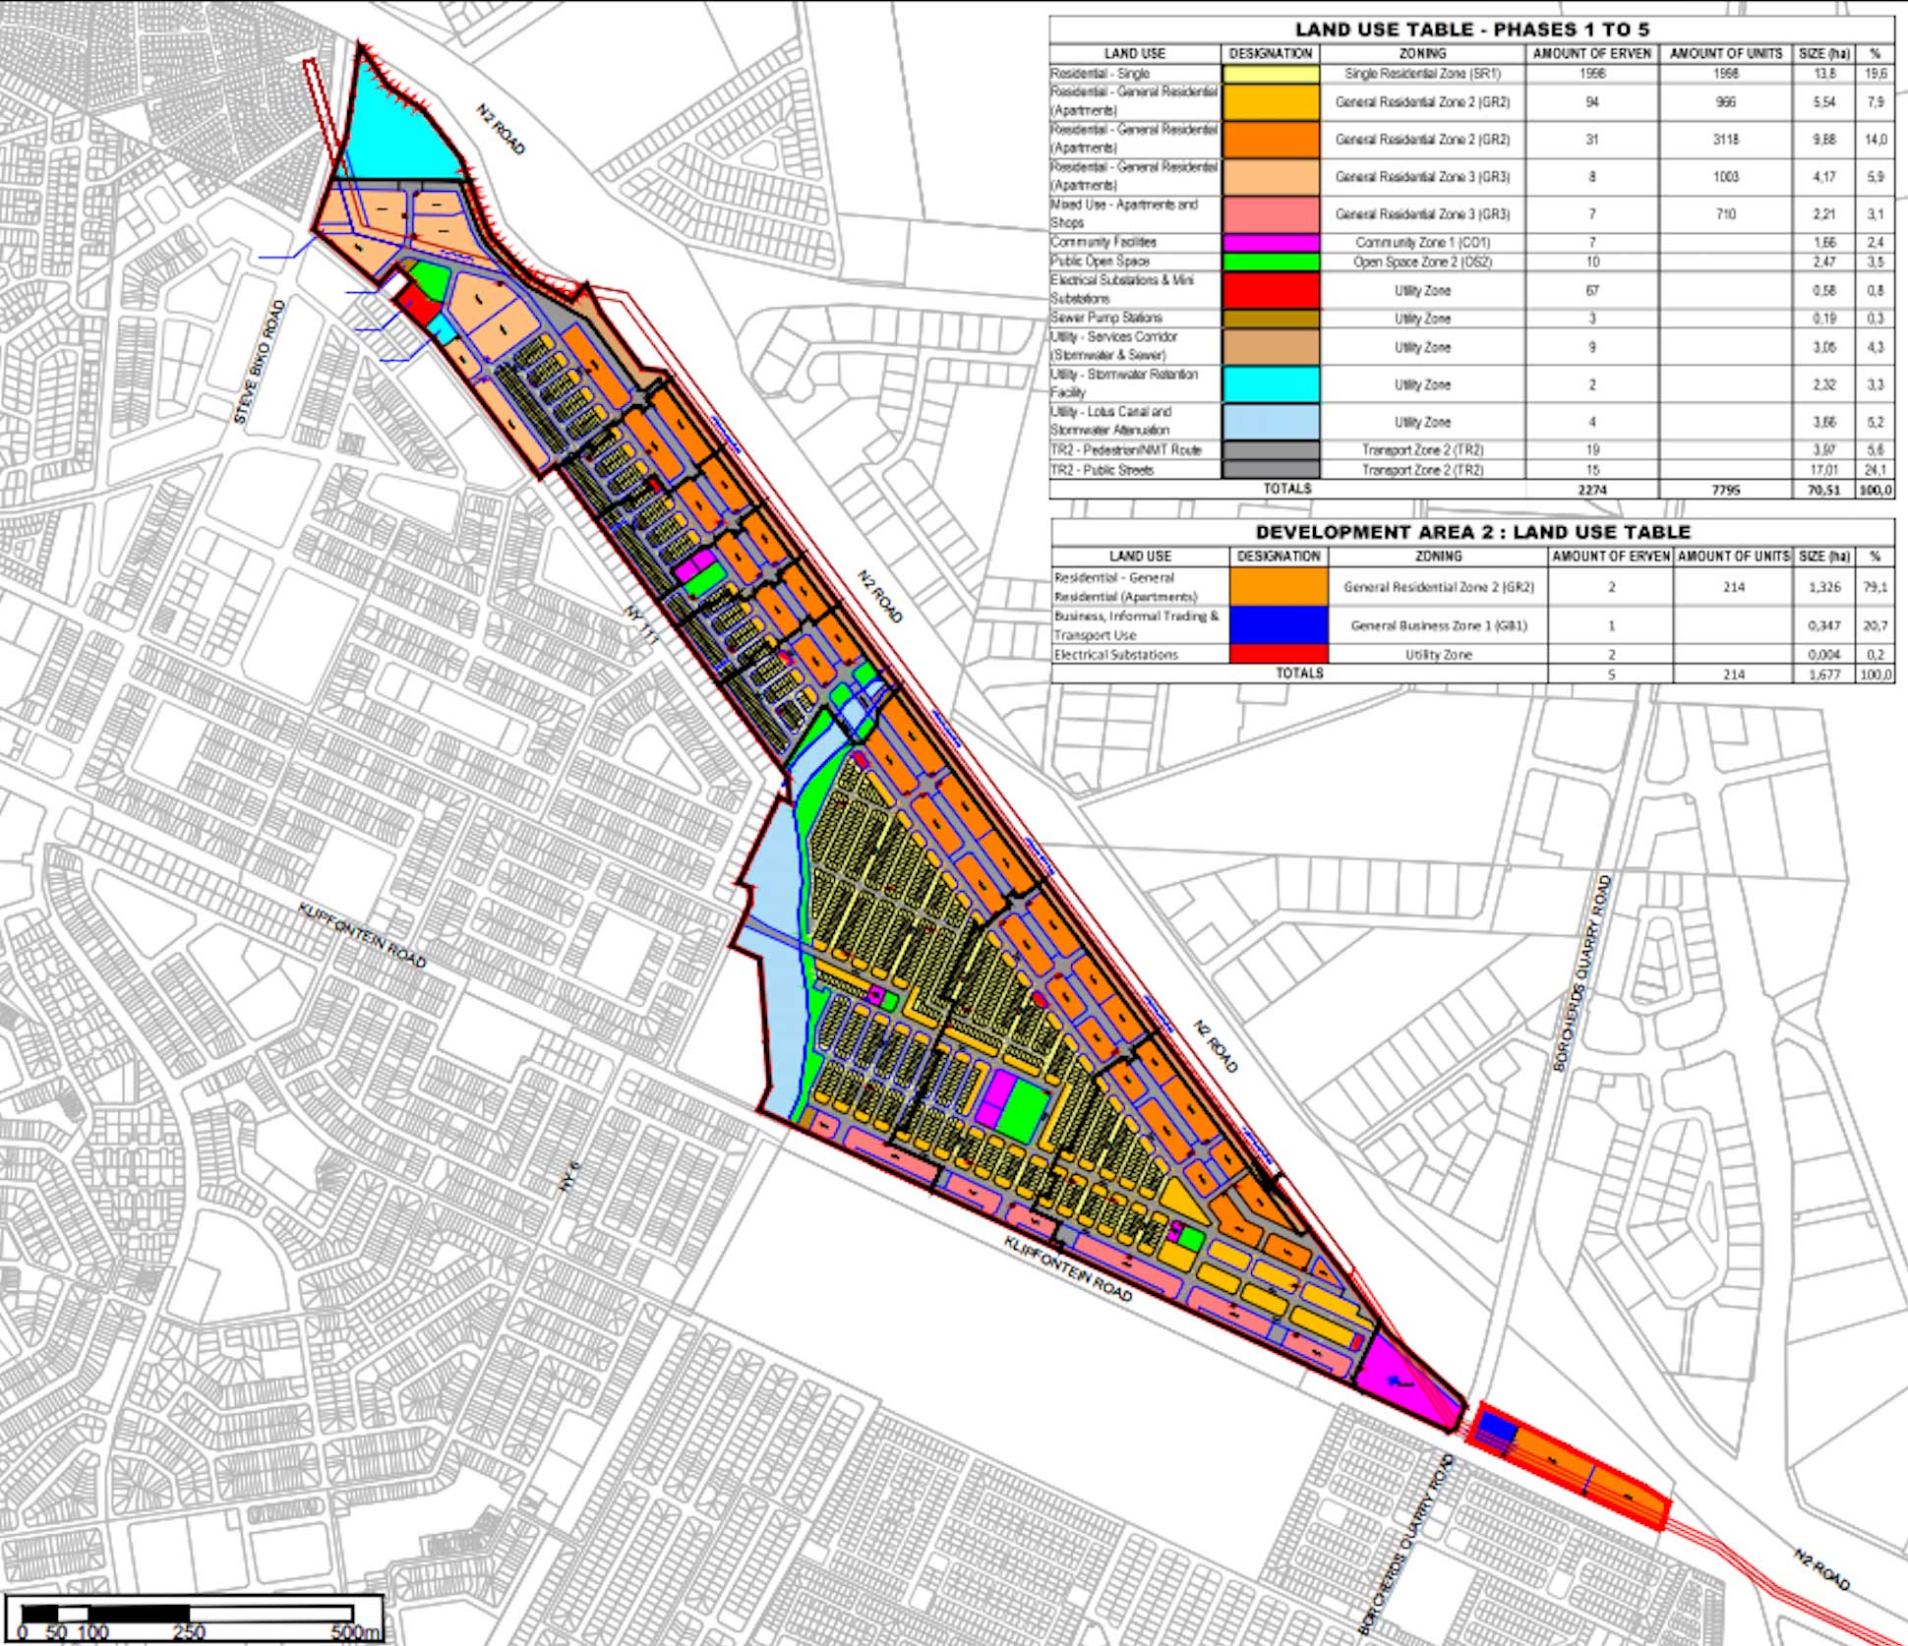Select the 'Community Zone 1 (CO1)' cell
This screenshot has width=1908, height=1646.
1422,242
